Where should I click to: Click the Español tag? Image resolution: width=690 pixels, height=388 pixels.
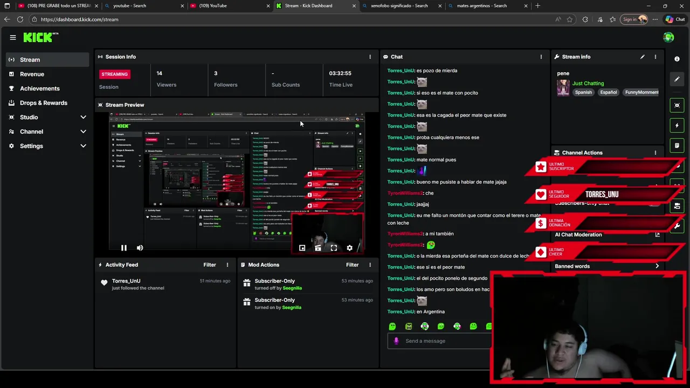608,92
